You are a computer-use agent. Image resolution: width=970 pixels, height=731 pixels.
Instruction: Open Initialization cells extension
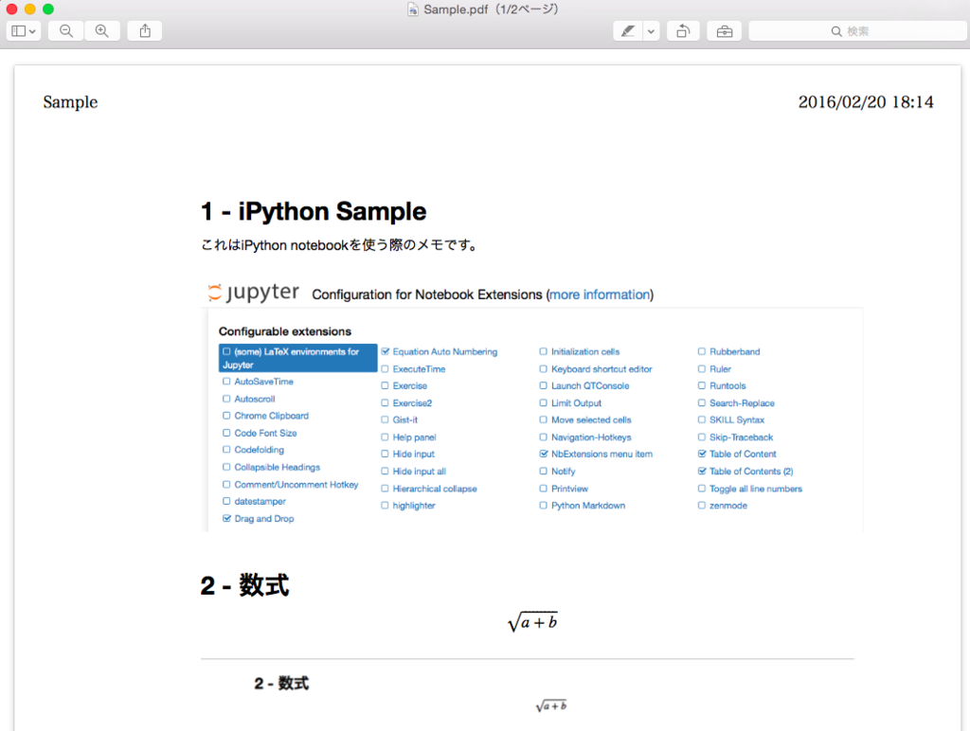[x=584, y=351]
